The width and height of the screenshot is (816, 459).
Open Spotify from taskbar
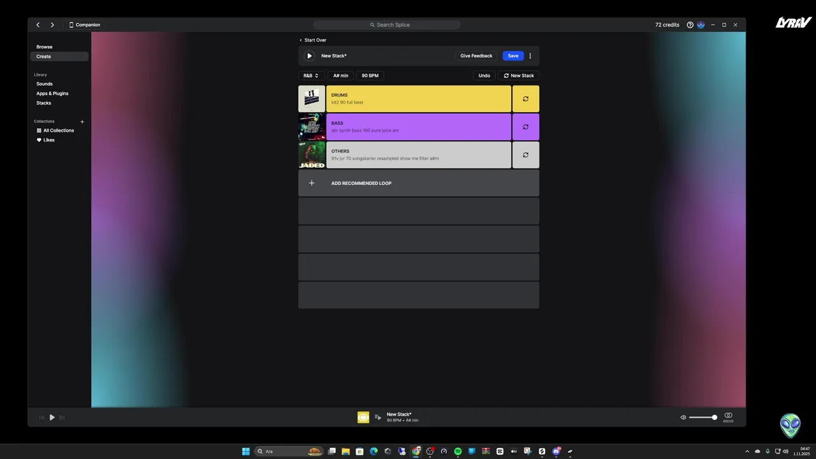tap(458, 451)
